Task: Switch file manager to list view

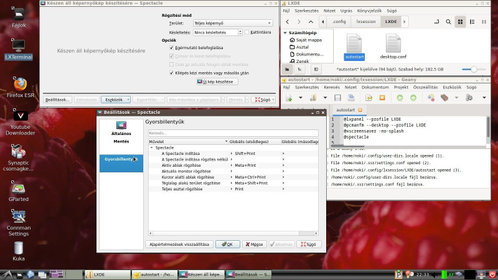Action: coord(472,22)
